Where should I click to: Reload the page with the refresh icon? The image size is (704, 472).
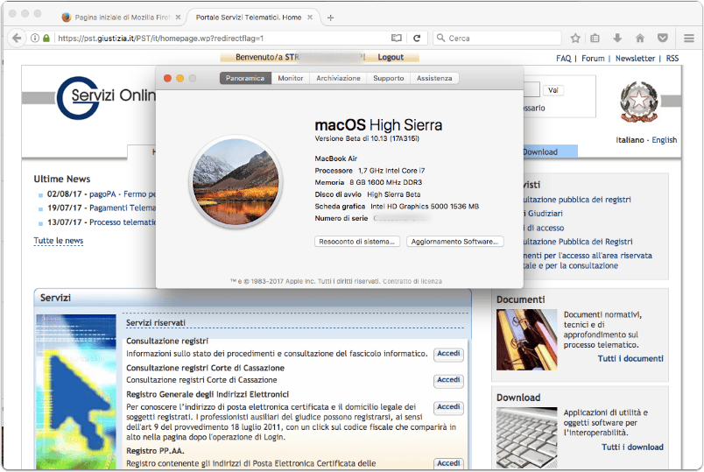(417, 39)
